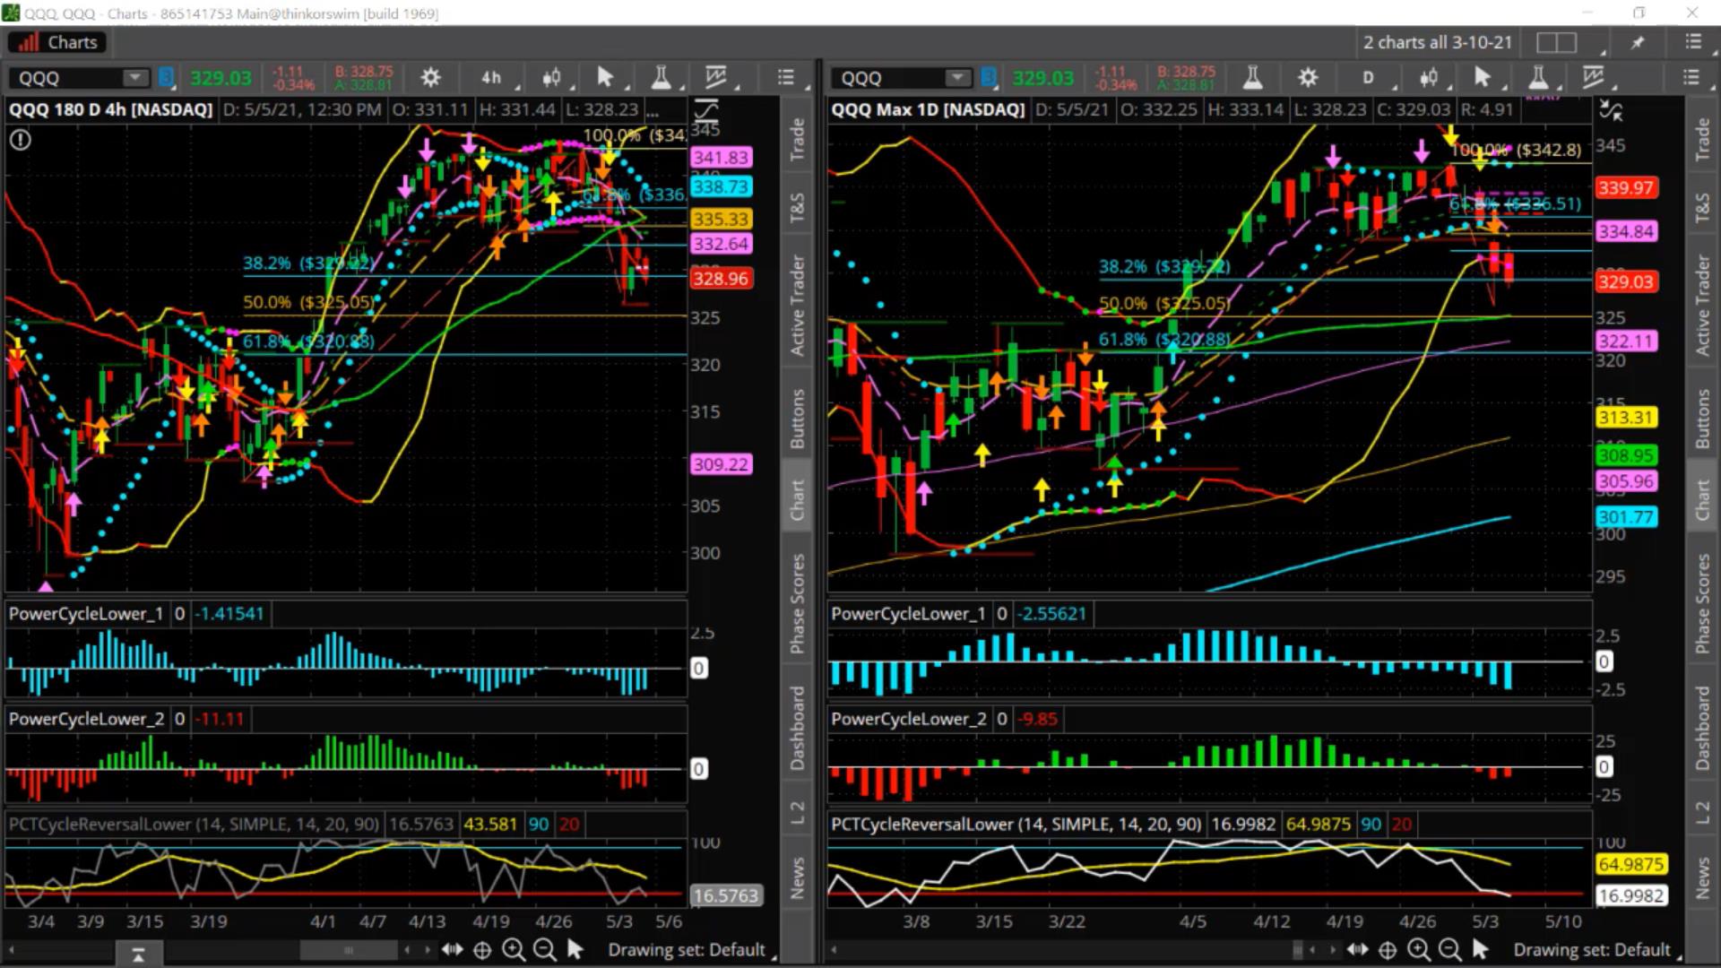Image resolution: width=1721 pixels, height=968 pixels.
Task: Open right chart style candlestick menu
Action: 1429,78
